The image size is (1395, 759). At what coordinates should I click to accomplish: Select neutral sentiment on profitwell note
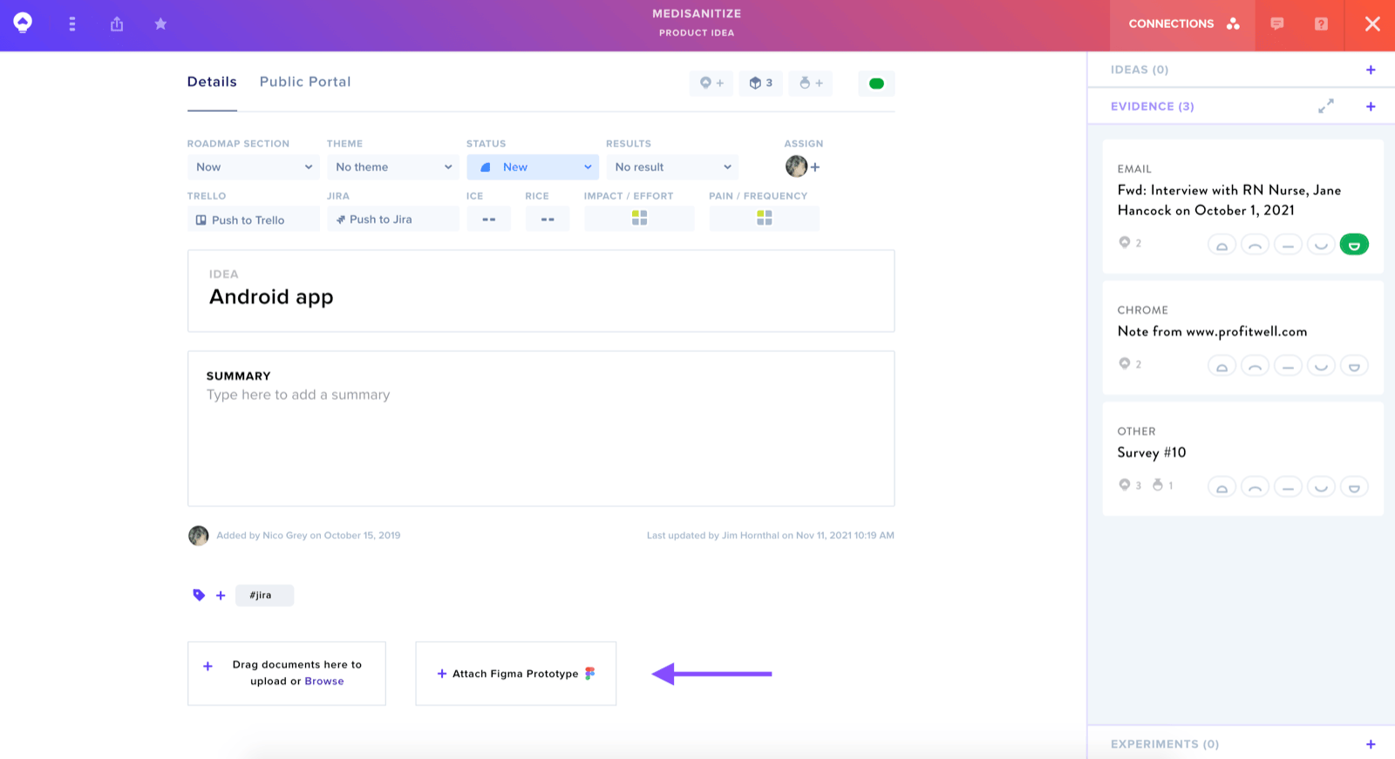pos(1288,366)
